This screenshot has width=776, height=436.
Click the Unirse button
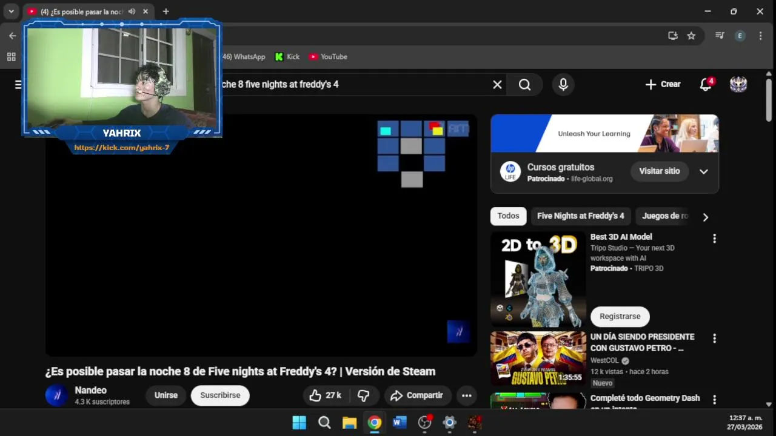pyautogui.click(x=166, y=395)
